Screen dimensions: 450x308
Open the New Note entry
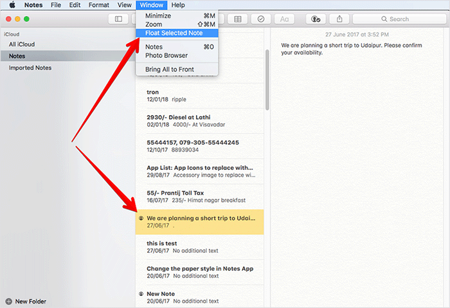click(199, 297)
